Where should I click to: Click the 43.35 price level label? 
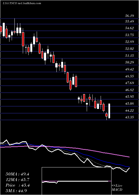pyautogui.click(x=129, y=117)
